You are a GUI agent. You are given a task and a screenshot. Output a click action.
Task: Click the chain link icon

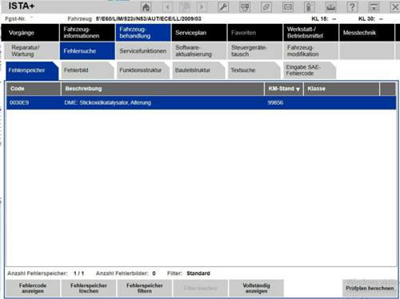click(x=266, y=6)
